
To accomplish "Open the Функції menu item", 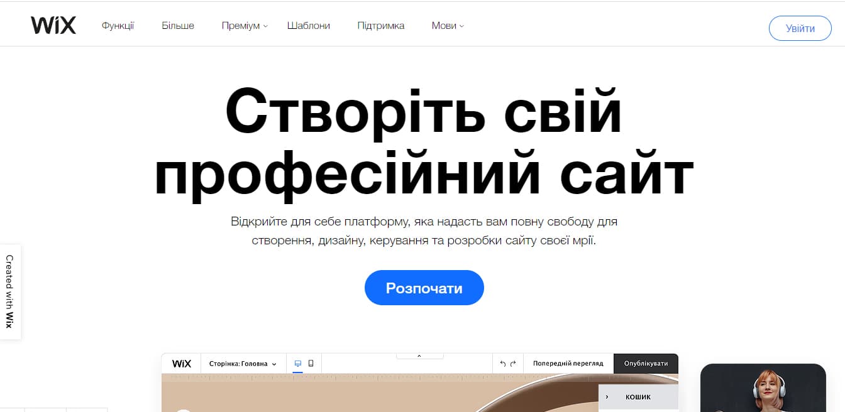I will coord(118,26).
